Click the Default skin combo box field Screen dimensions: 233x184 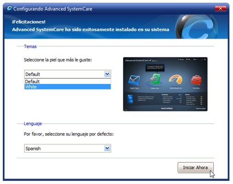click(68, 74)
